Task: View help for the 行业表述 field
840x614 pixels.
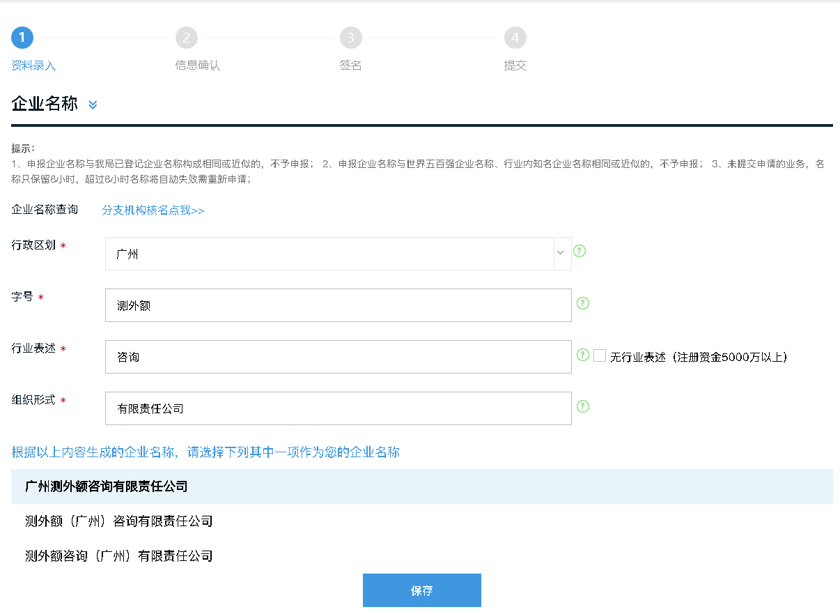Action: (x=583, y=354)
